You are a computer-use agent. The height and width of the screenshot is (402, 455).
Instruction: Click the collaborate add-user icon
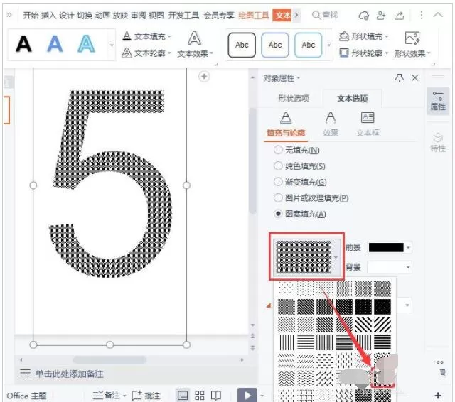pyautogui.click(x=381, y=15)
